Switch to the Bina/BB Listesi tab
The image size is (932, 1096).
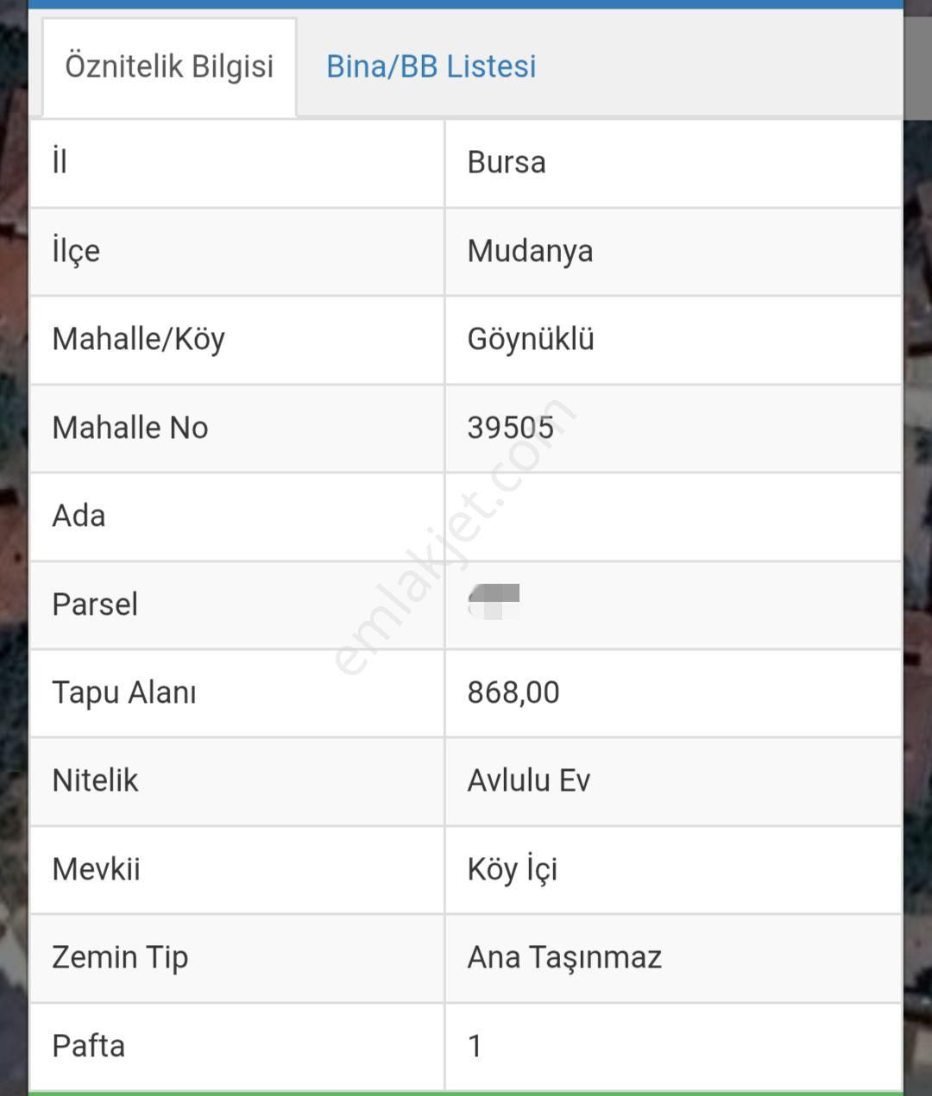point(431,66)
